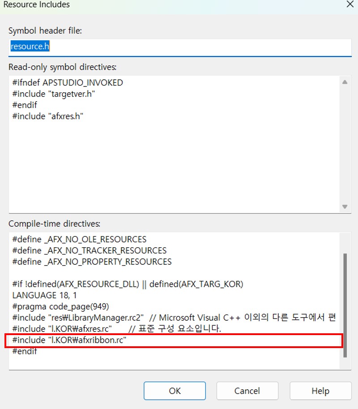Click the line '#ifndef APSTUDIO_INVOKED'
This screenshot has width=358, height=409.
click(x=68, y=83)
